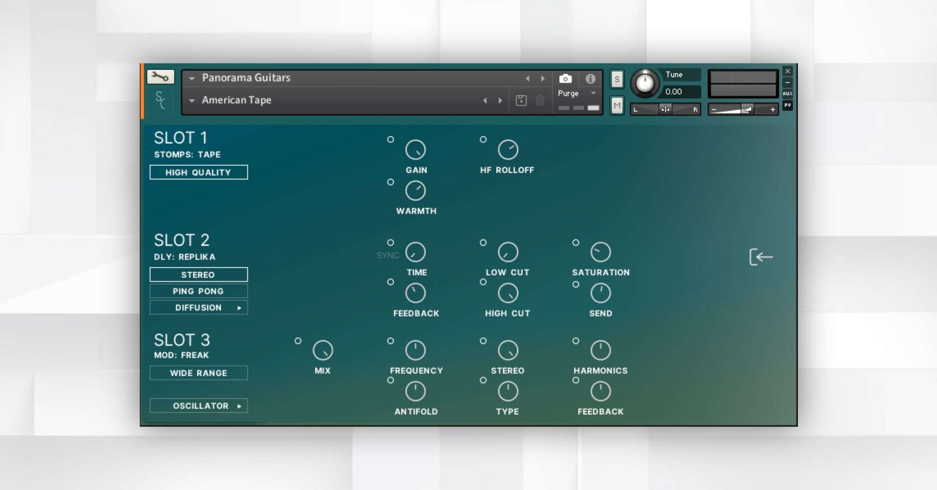Click the HF ROLLOFF knob
Screen dimensions: 937x490
tap(508, 150)
